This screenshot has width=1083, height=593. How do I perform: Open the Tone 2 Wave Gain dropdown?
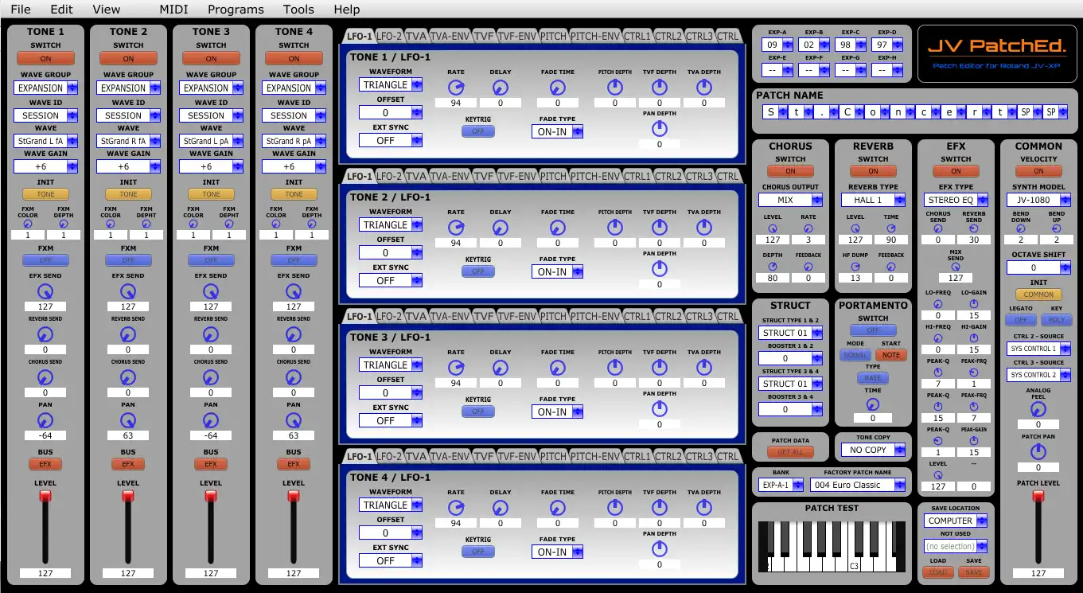[x=128, y=166]
